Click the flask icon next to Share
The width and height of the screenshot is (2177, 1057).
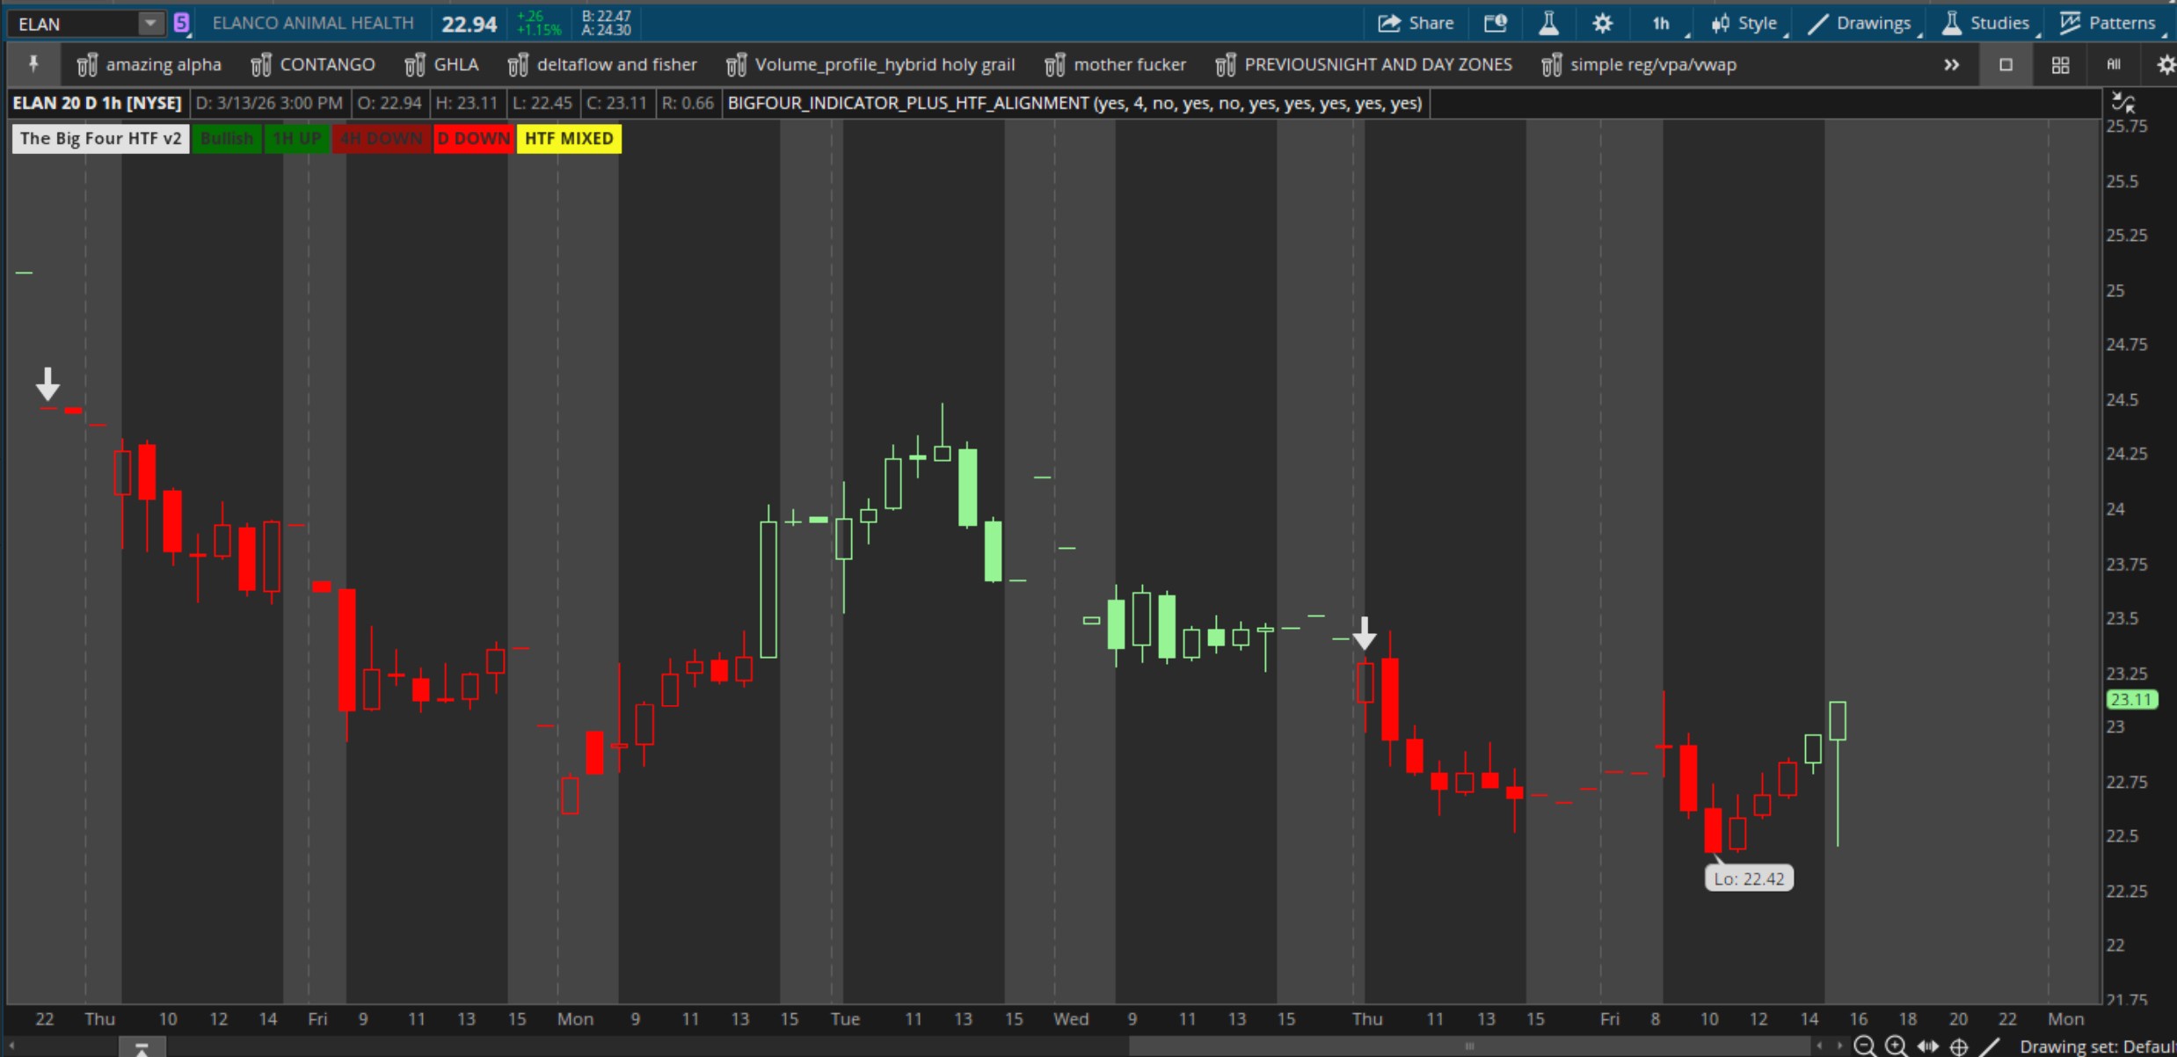1549,23
